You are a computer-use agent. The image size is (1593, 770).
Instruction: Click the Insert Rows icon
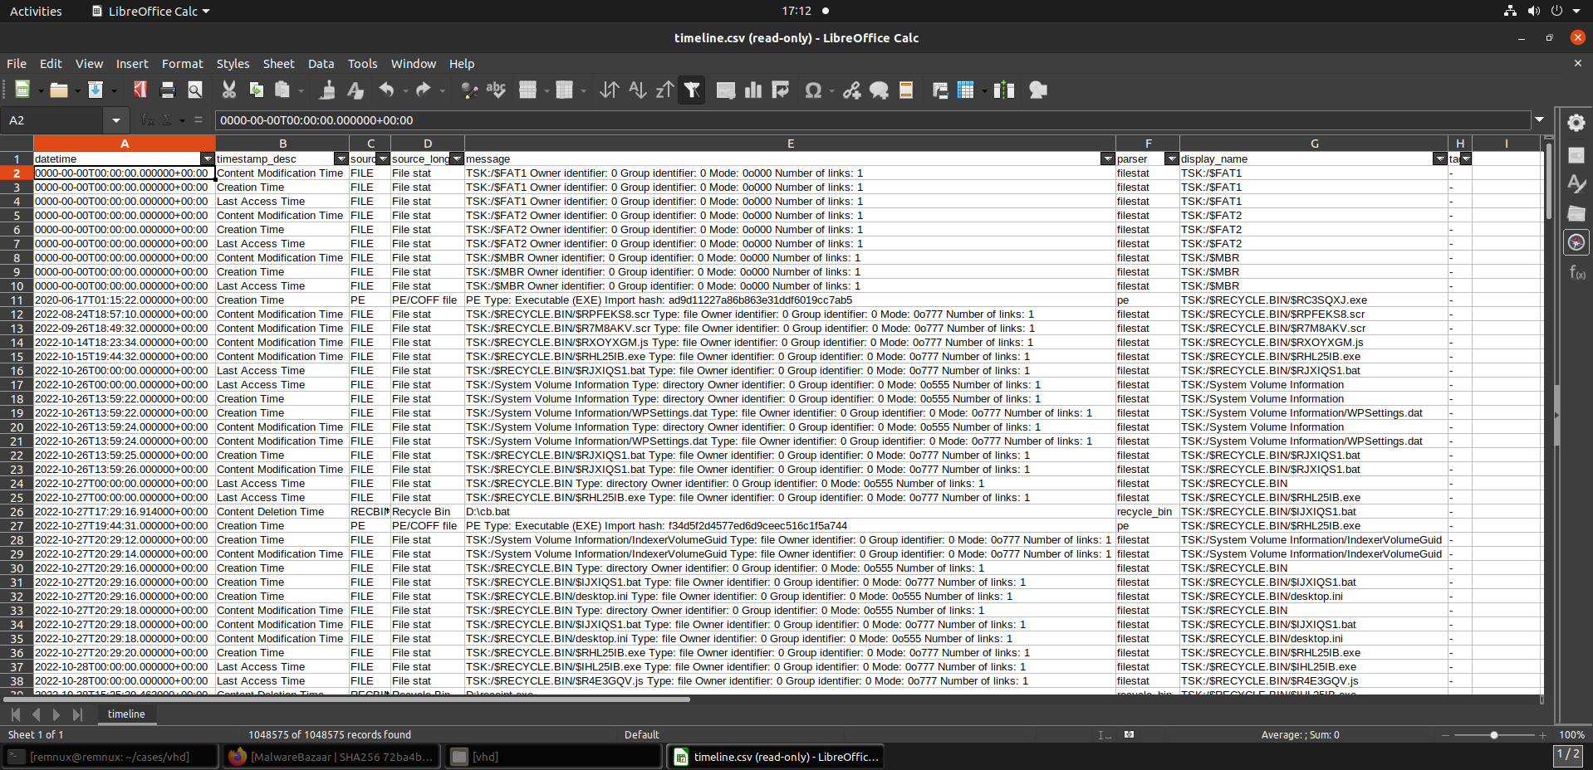[528, 90]
